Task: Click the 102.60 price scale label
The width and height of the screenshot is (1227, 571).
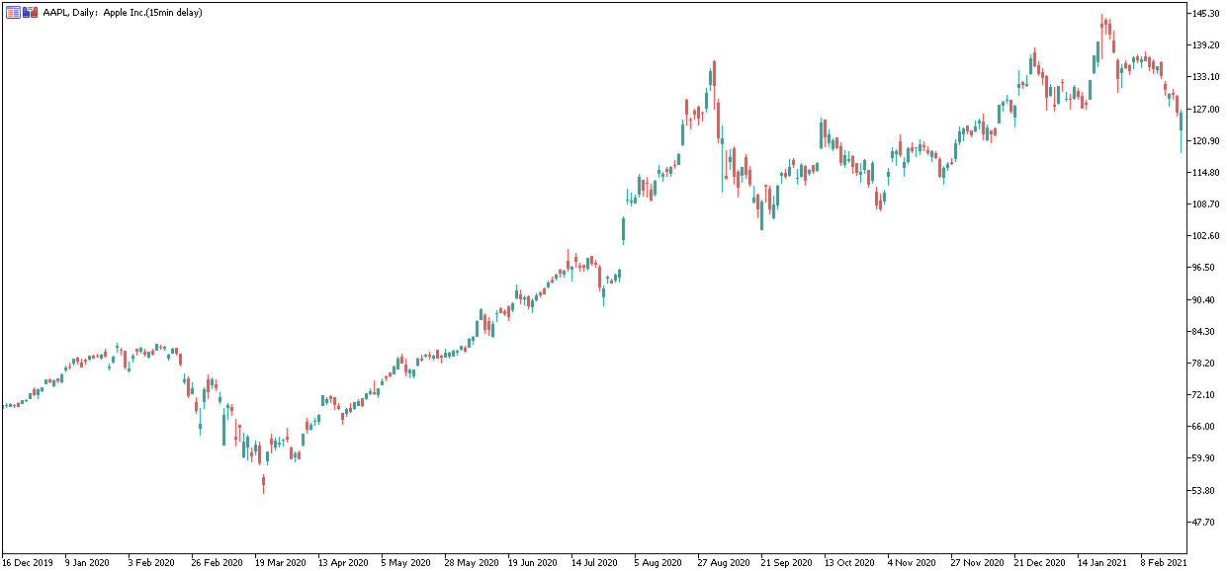Action: (x=1205, y=236)
